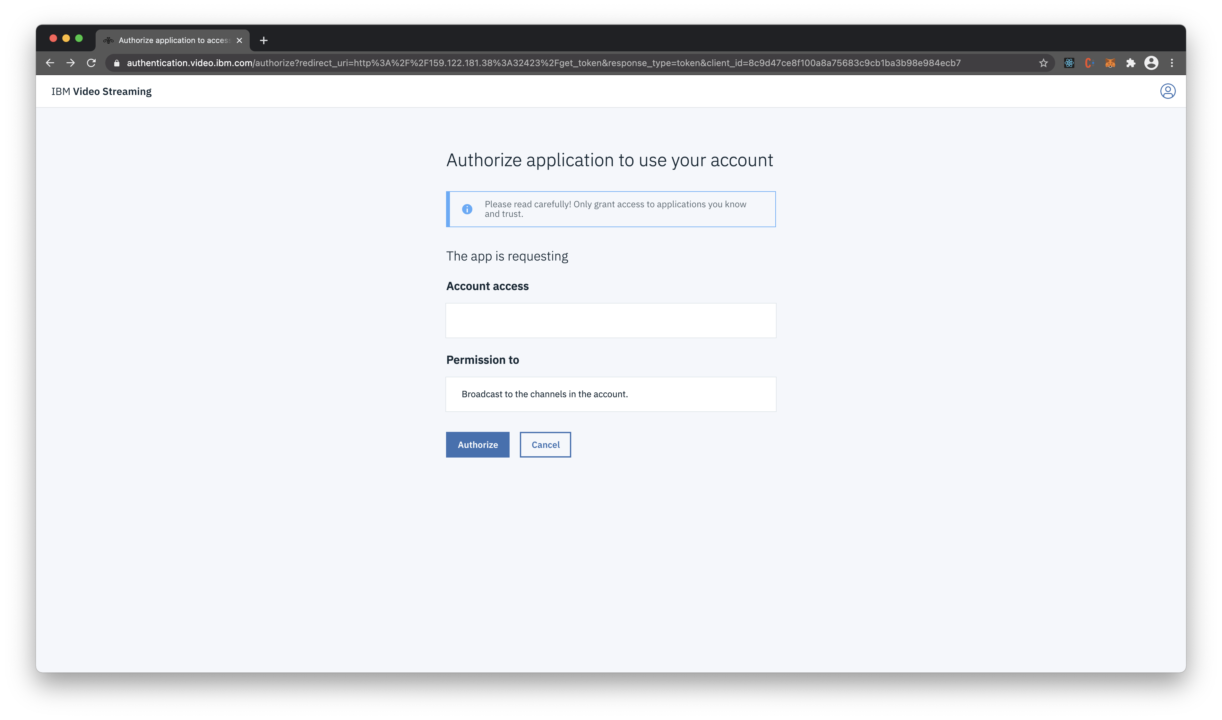Open the React DevTools extension icon

(x=1069, y=63)
